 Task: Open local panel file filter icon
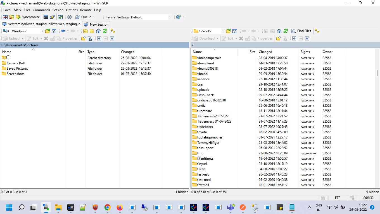pyautogui.click(x=54, y=31)
